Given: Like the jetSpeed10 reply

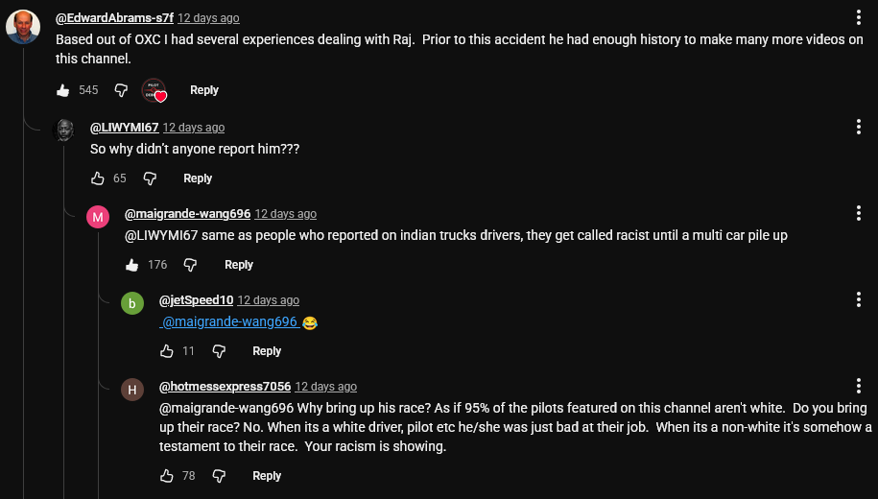Looking at the screenshot, I should click(167, 351).
